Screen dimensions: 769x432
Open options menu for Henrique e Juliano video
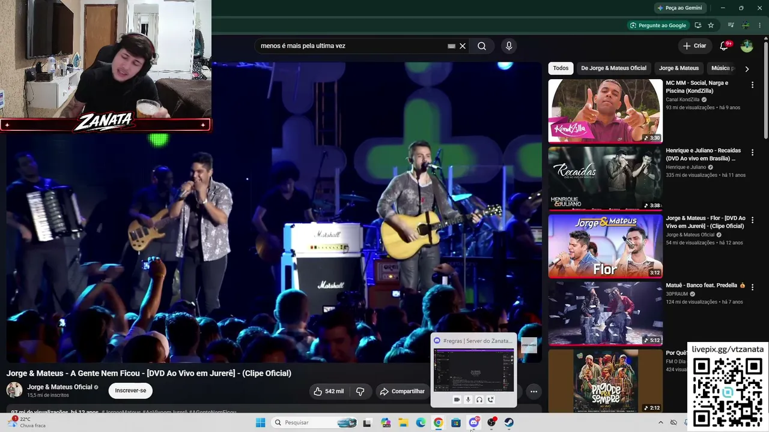pos(752,152)
